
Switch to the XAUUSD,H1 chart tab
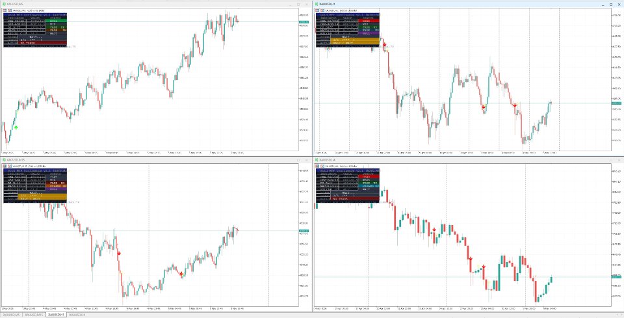[x=57, y=315]
